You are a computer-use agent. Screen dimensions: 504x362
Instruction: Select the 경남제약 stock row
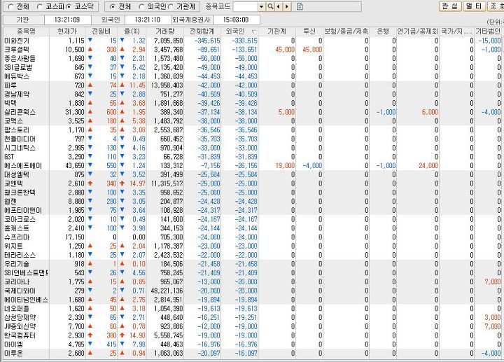[252, 95]
